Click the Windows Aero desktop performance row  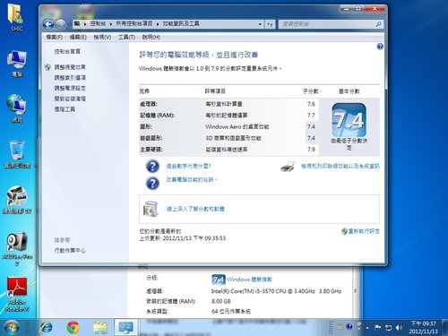coord(228,126)
